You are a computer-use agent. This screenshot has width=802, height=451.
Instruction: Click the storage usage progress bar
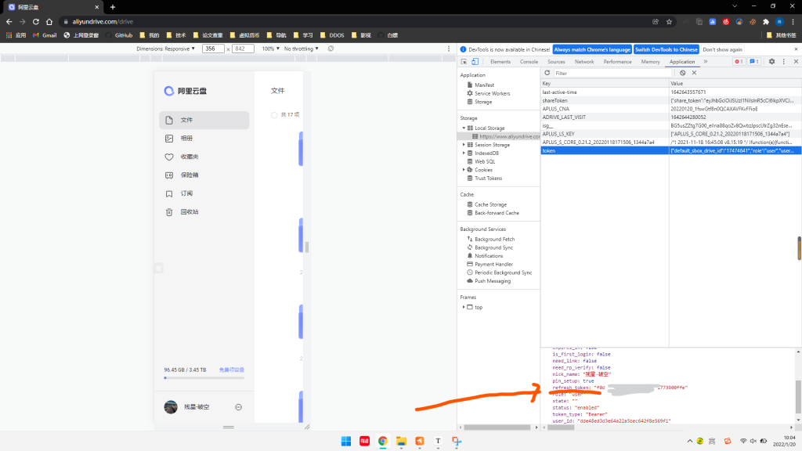pos(204,378)
